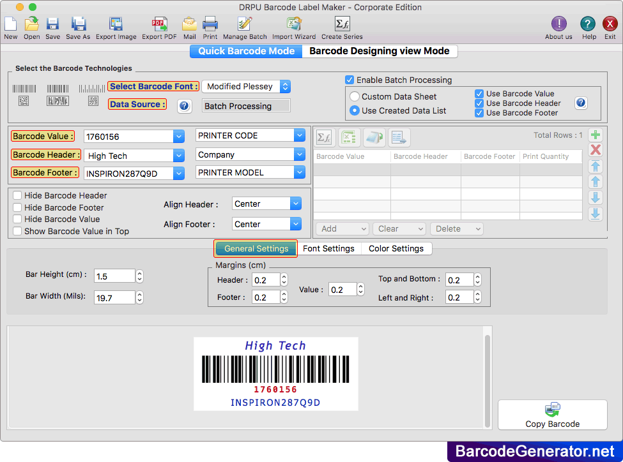Image resolution: width=623 pixels, height=462 pixels.
Task: Uncheck Use Barcode Footer
Action: 479,113
